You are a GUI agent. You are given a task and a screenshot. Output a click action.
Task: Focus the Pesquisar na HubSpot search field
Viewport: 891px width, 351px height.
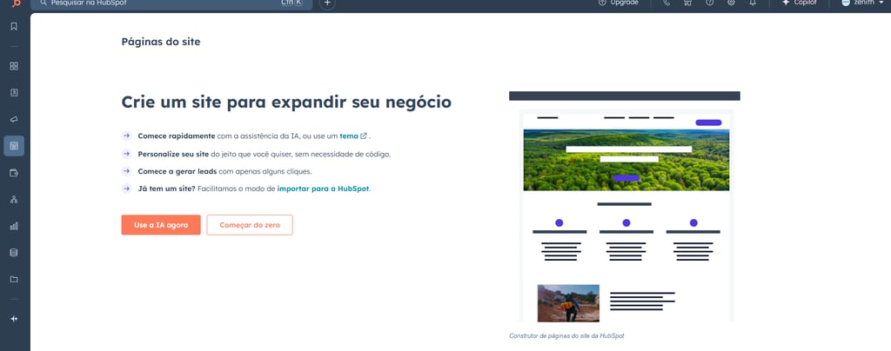pos(171,3)
